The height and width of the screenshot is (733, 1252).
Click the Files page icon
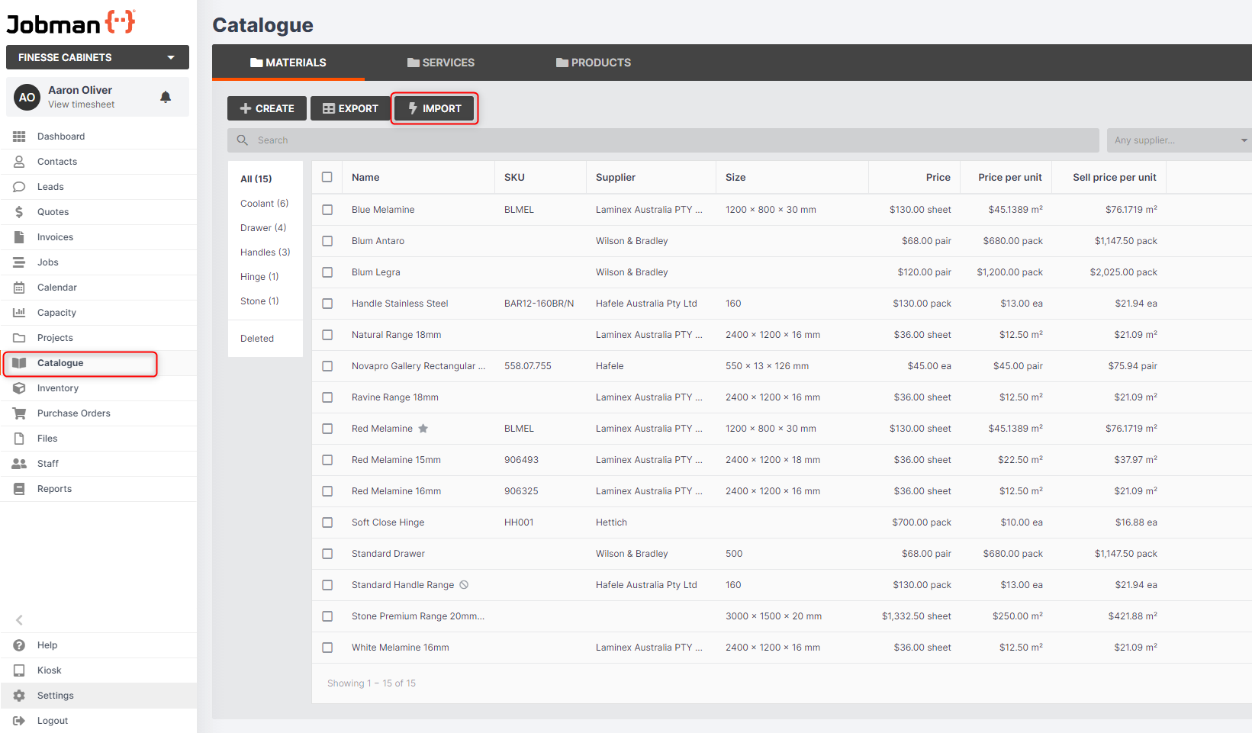coord(19,439)
